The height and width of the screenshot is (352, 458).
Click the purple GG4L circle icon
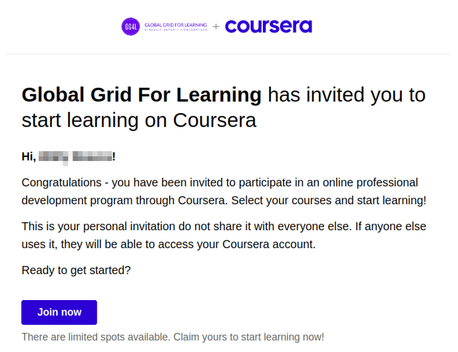pos(130,27)
